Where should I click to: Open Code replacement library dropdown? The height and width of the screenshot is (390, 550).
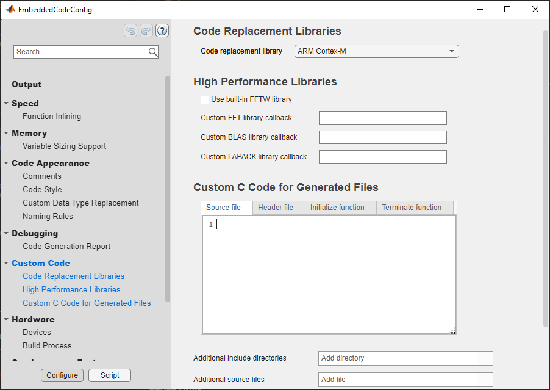376,51
